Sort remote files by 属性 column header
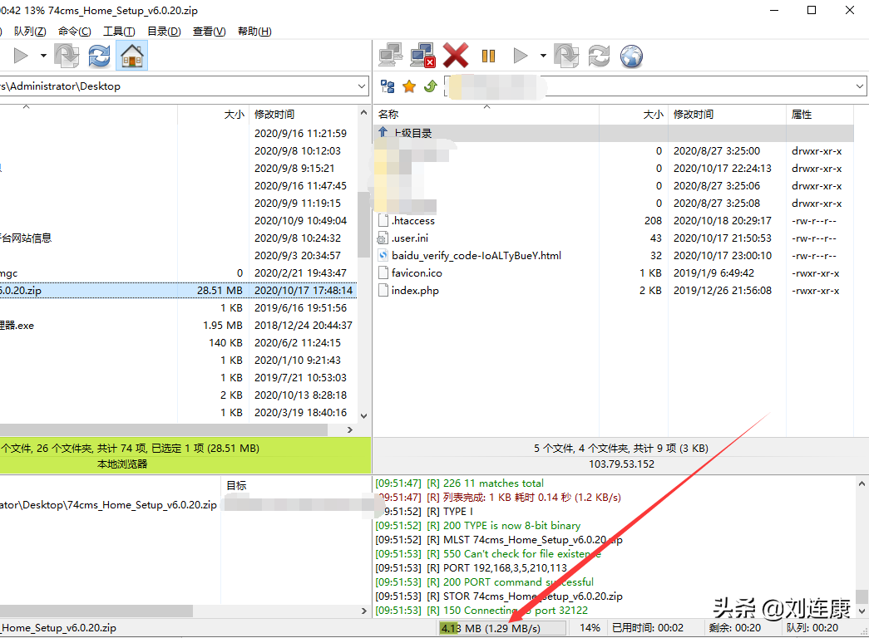 802,115
